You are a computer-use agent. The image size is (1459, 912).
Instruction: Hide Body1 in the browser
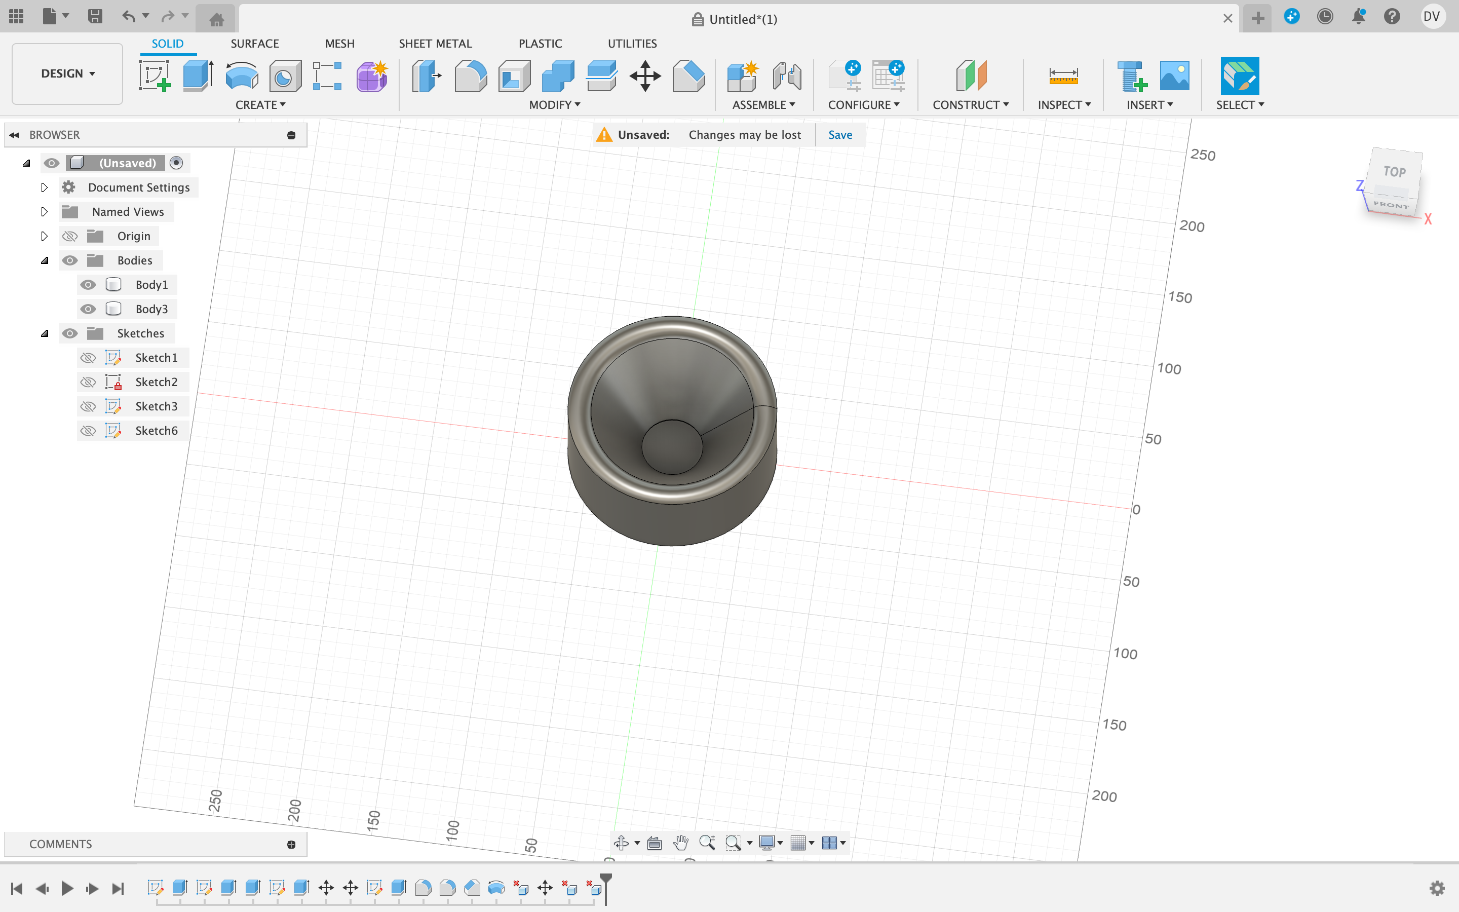click(x=88, y=284)
